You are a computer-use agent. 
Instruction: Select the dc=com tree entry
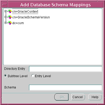click(18, 23)
